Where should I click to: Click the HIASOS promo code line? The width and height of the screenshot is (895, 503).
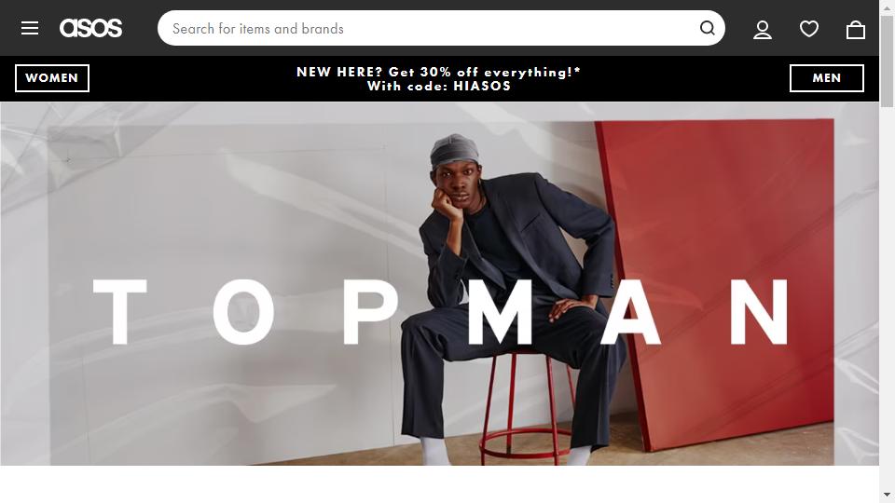coord(438,86)
